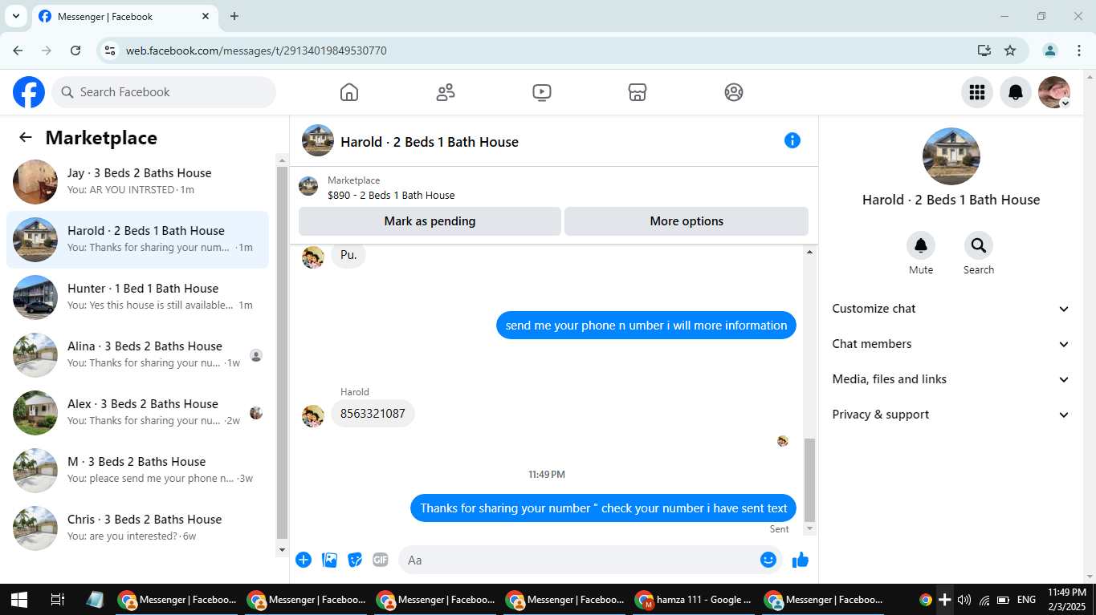Image resolution: width=1096 pixels, height=615 pixels.
Task: Expand the Privacy & support section
Action: pos(951,415)
